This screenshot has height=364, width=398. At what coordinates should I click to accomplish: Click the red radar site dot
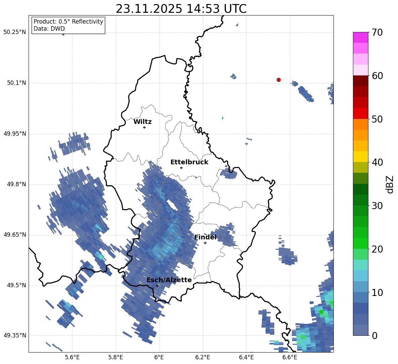pyautogui.click(x=279, y=80)
